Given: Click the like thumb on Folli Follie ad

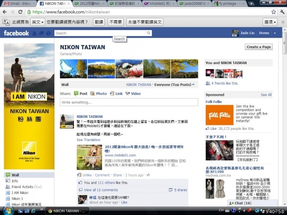Looking at the screenshot, I should pos(207,129).
